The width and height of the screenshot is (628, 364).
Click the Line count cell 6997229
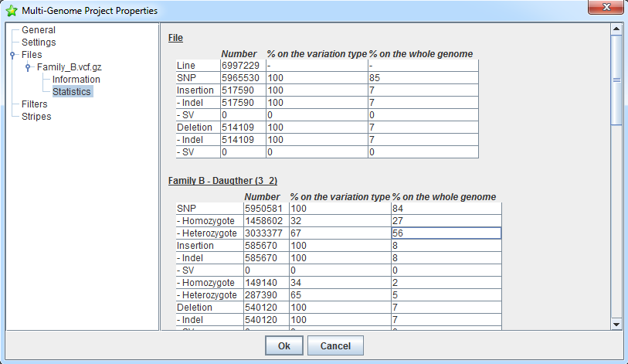click(x=243, y=66)
